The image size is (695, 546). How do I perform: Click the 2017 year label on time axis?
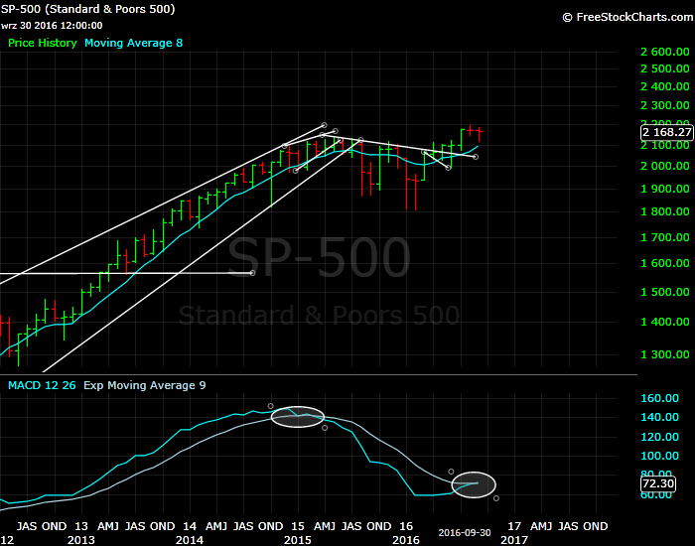[514, 540]
